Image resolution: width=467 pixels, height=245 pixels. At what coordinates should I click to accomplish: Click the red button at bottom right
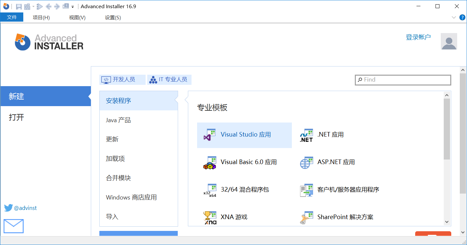[x=433, y=234]
